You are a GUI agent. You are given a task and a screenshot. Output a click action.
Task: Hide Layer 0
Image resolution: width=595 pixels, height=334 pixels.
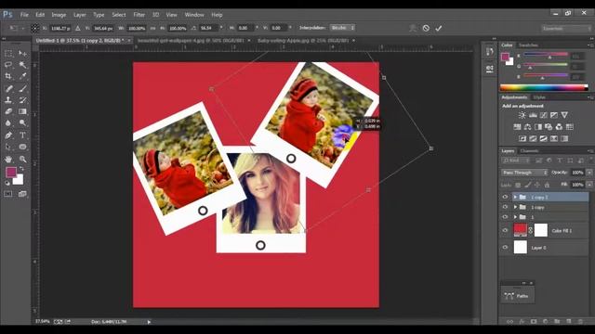[505, 248]
